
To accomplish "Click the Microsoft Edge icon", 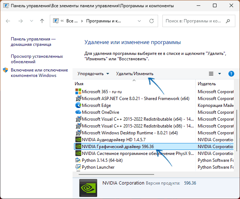I will (78, 105).
